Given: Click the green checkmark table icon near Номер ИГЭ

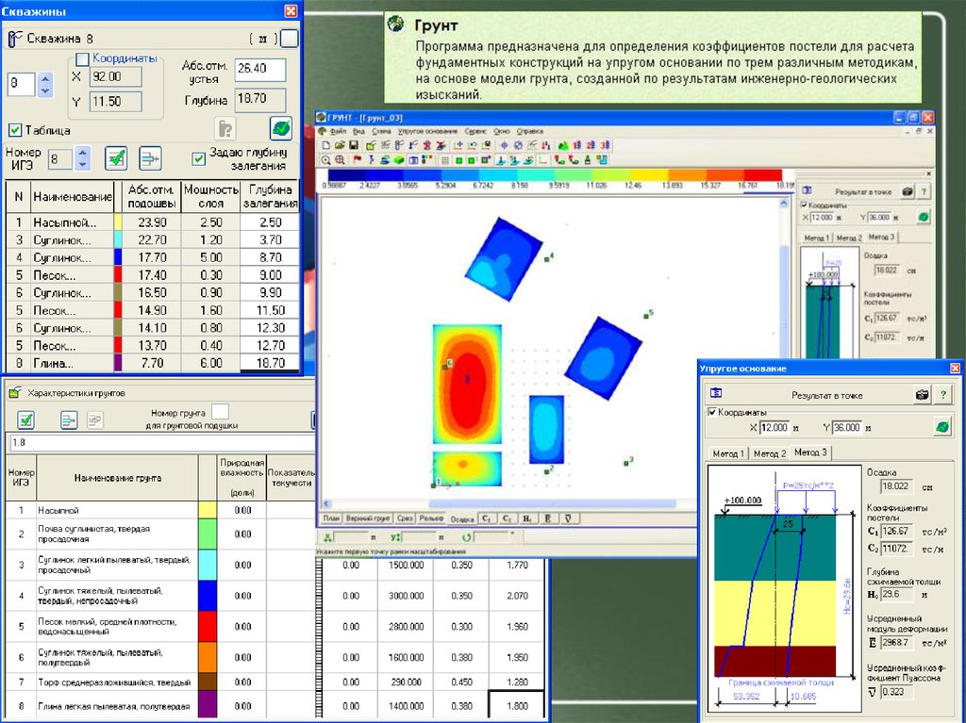Looking at the screenshot, I should [x=116, y=158].
